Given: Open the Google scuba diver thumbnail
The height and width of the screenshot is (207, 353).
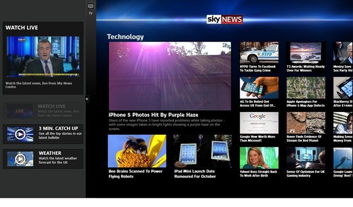Looking at the screenshot, I should click(343, 158).
